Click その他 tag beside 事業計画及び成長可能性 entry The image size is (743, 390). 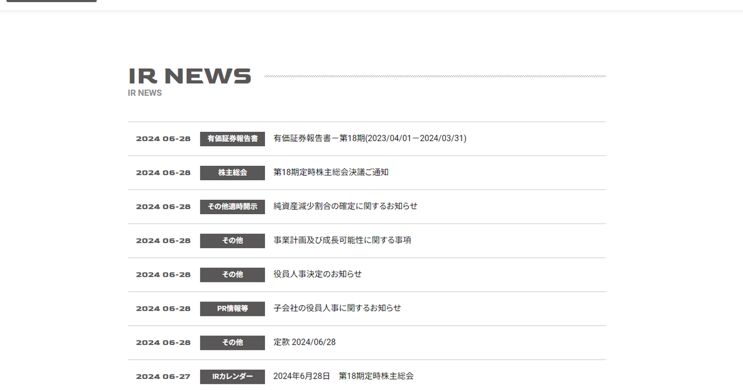pos(232,241)
